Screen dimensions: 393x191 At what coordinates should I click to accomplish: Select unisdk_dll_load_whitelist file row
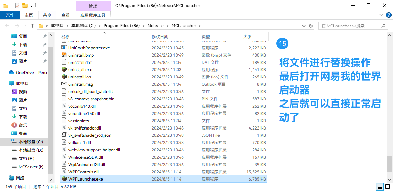click(164, 92)
